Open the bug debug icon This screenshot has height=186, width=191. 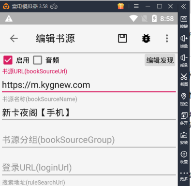[x=146, y=39]
